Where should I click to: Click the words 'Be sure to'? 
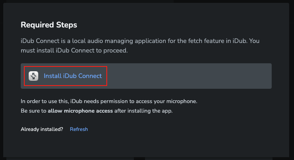[x=33, y=111]
